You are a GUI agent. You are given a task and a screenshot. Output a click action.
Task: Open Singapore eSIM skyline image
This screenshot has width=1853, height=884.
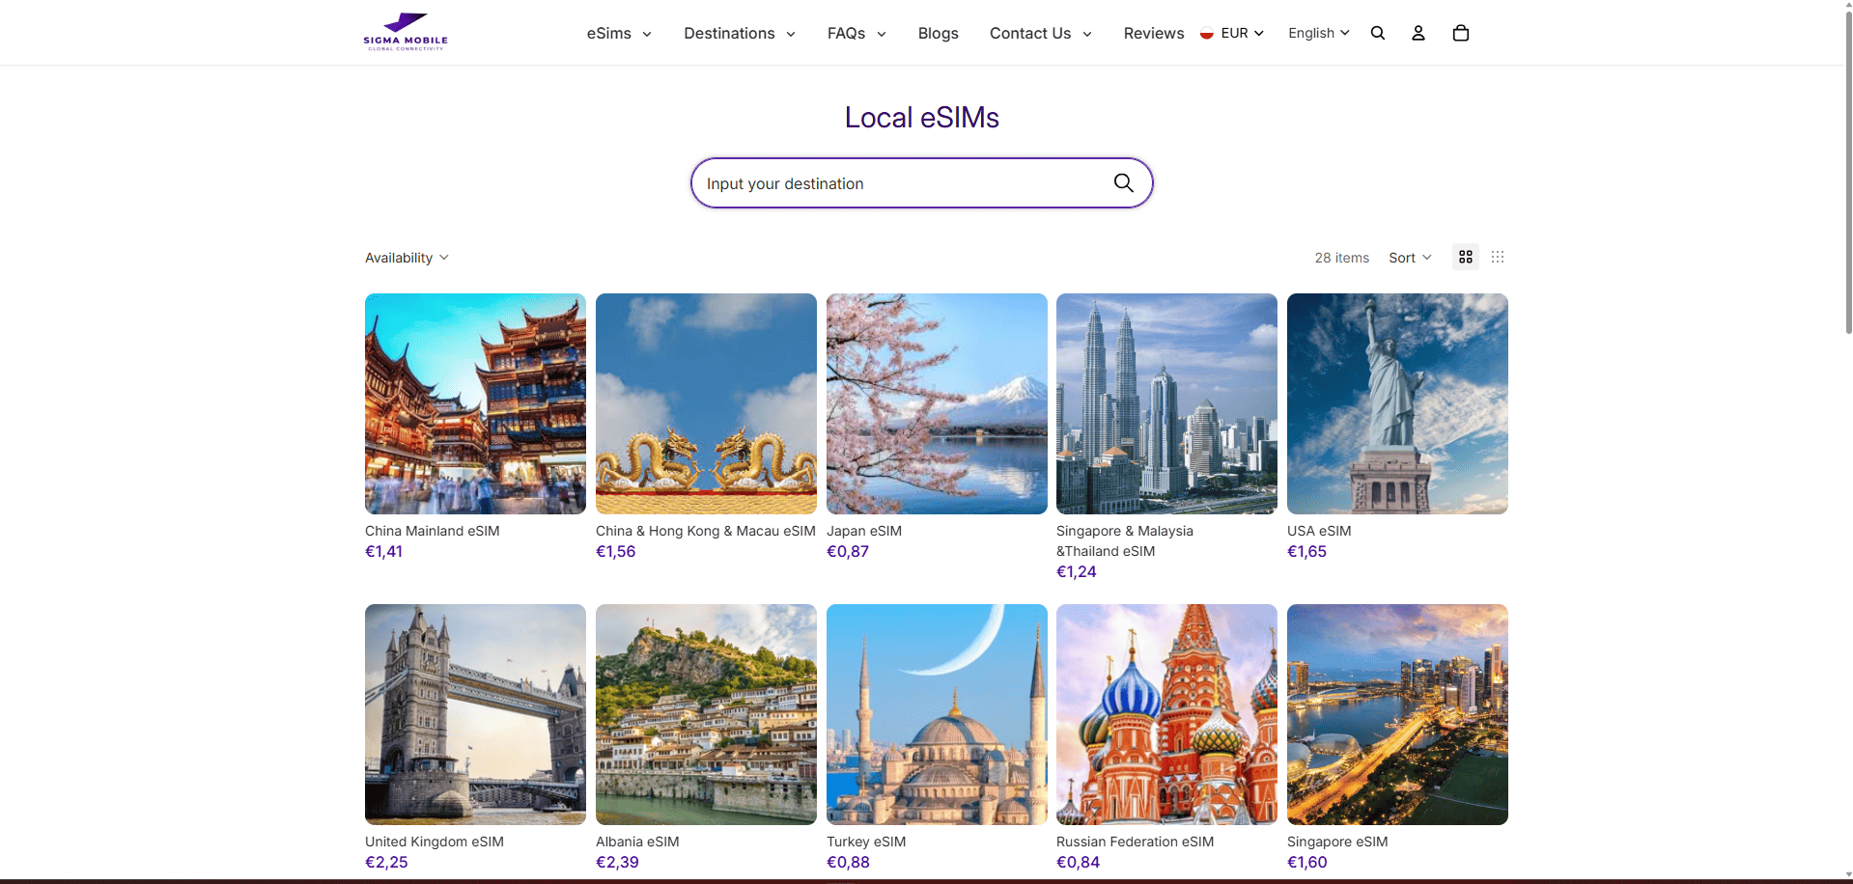(1397, 714)
